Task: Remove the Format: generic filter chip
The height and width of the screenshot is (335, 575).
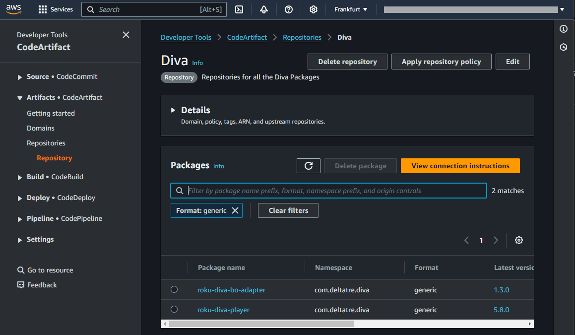Action: (235, 210)
